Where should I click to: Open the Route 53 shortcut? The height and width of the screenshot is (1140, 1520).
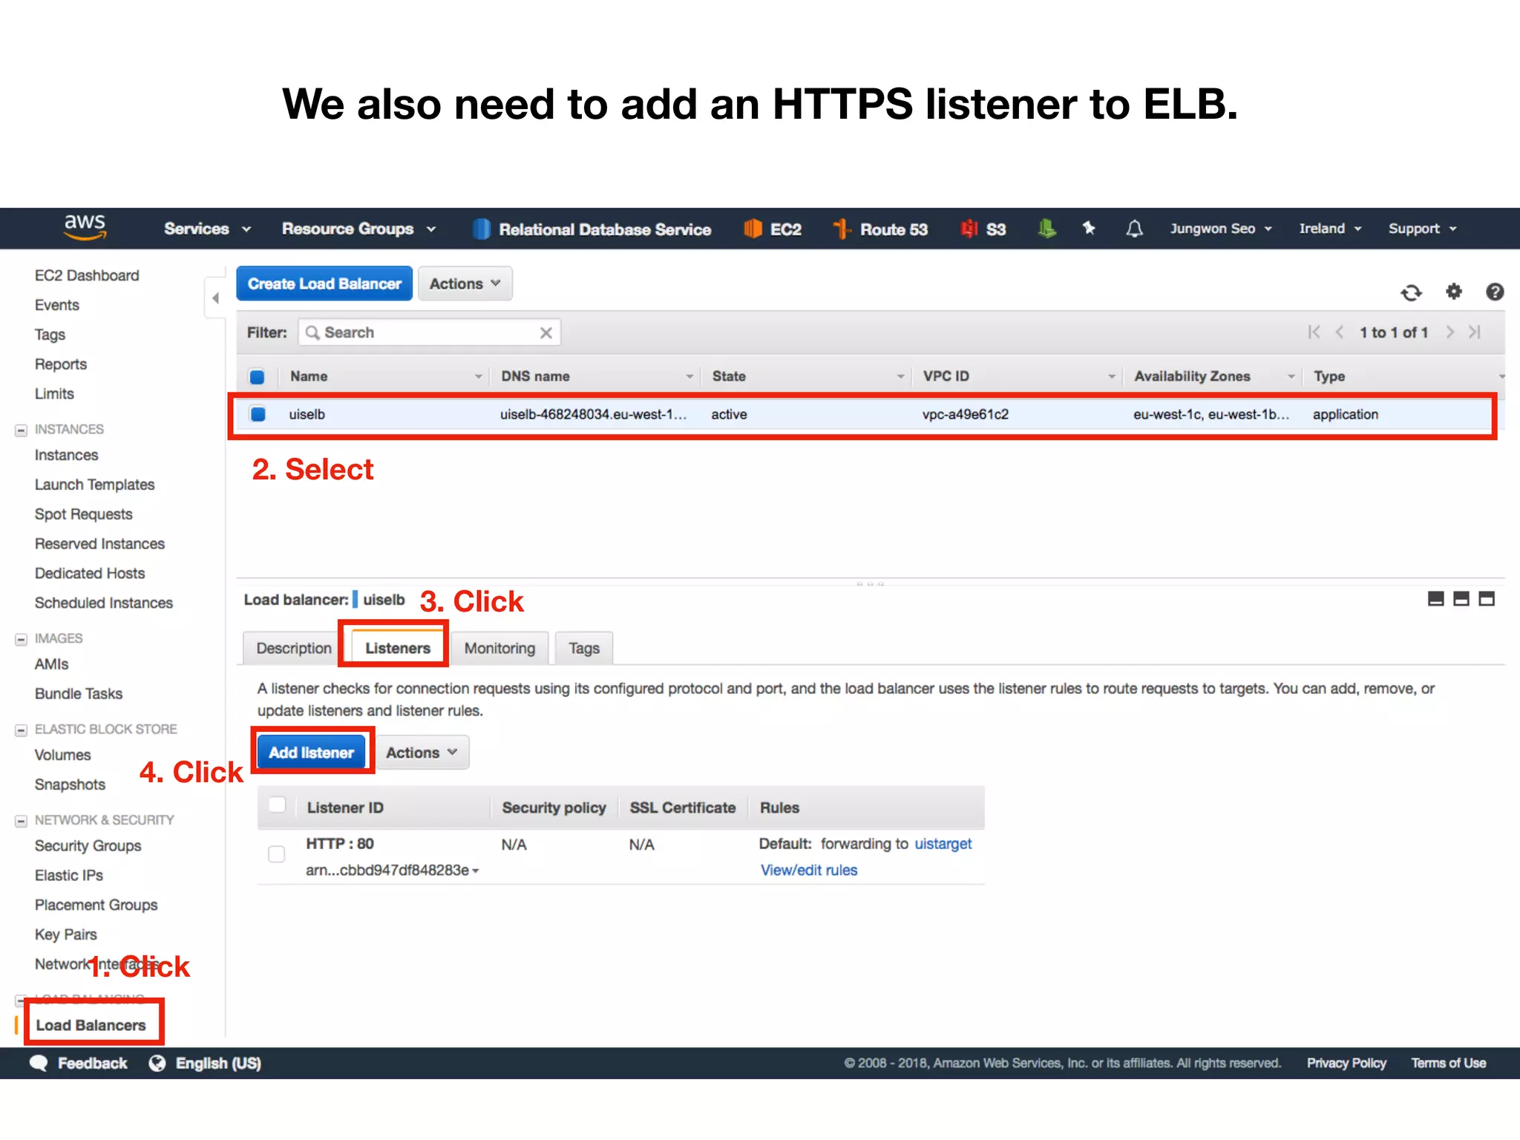[x=880, y=229]
